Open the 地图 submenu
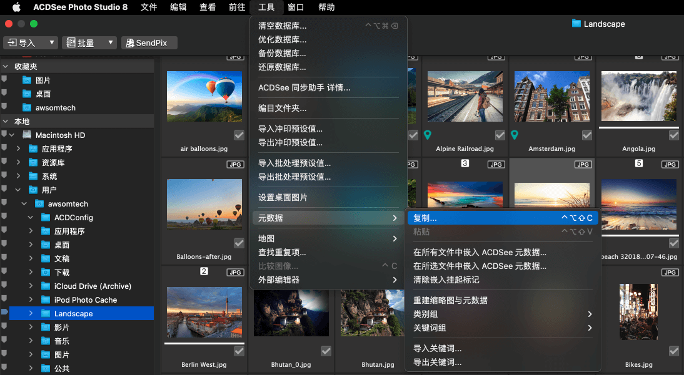This screenshot has width=684, height=375. [328, 238]
